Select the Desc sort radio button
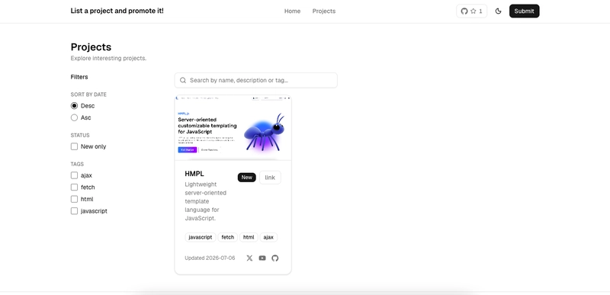This screenshot has width=610, height=295. coord(74,106)
